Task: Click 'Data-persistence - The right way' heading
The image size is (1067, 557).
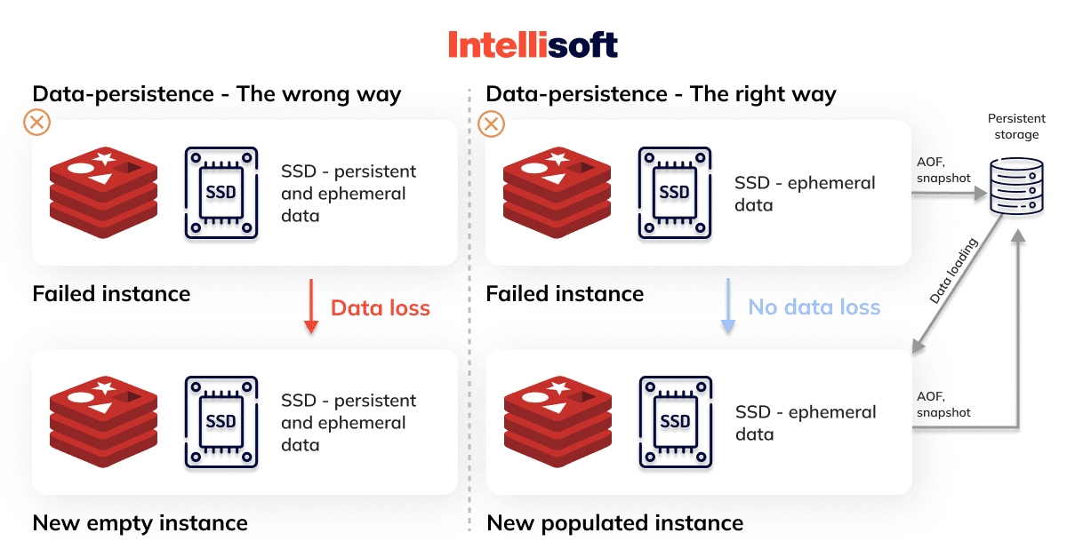Action: point(661,94)
